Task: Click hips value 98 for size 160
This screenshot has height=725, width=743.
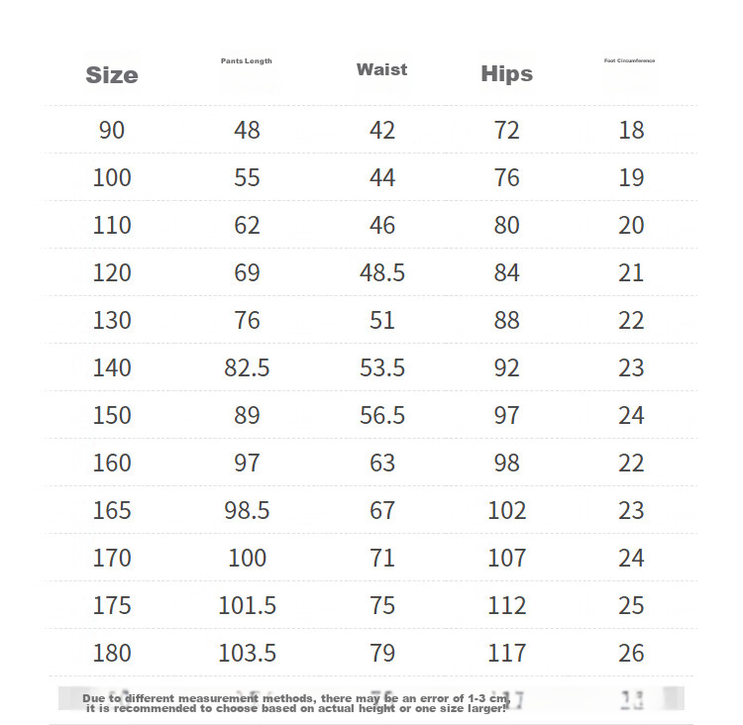Action: pyautogui.click(x=506, y=463)
